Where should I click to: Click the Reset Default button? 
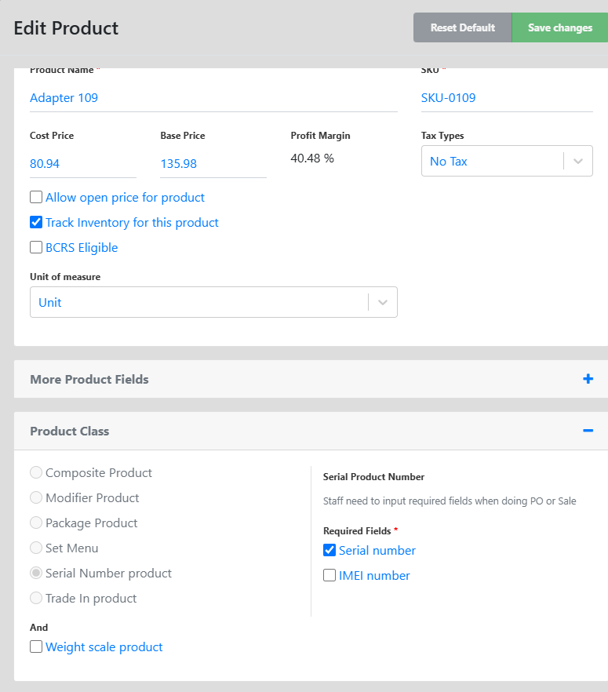[462, 27]
